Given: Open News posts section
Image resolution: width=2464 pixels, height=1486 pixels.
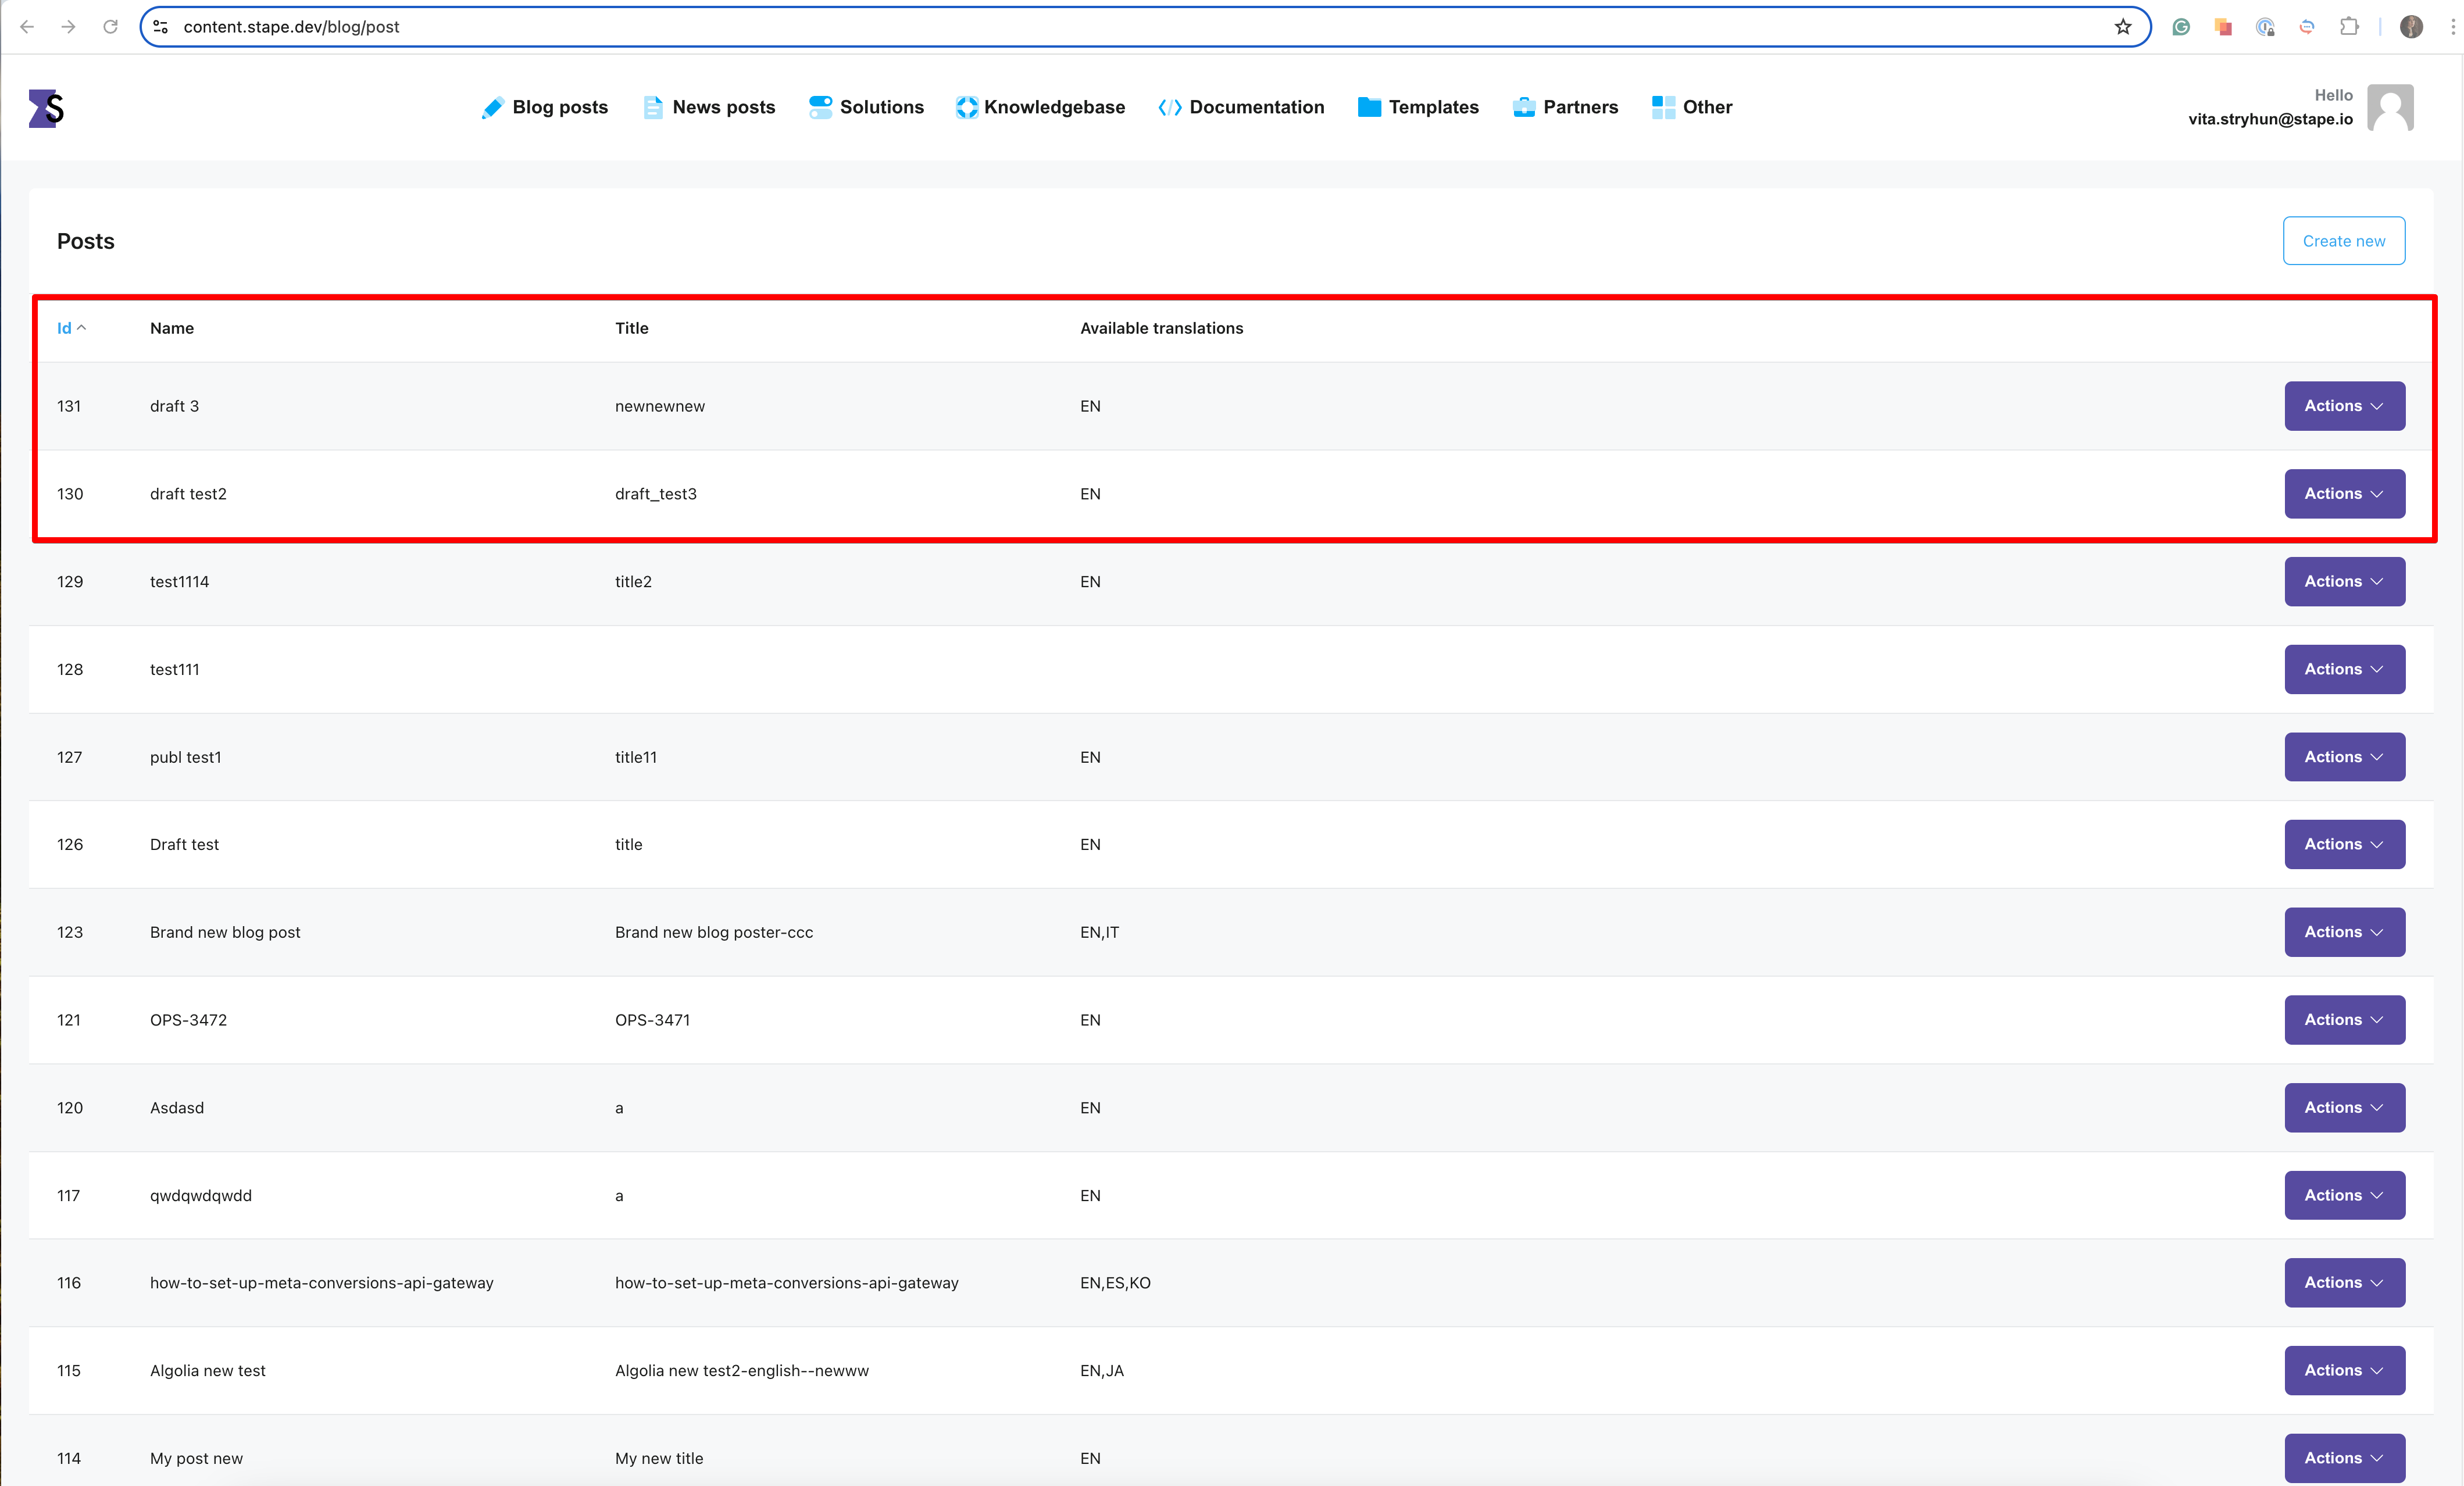Looking at the screenshot, I should click(709, 108).
